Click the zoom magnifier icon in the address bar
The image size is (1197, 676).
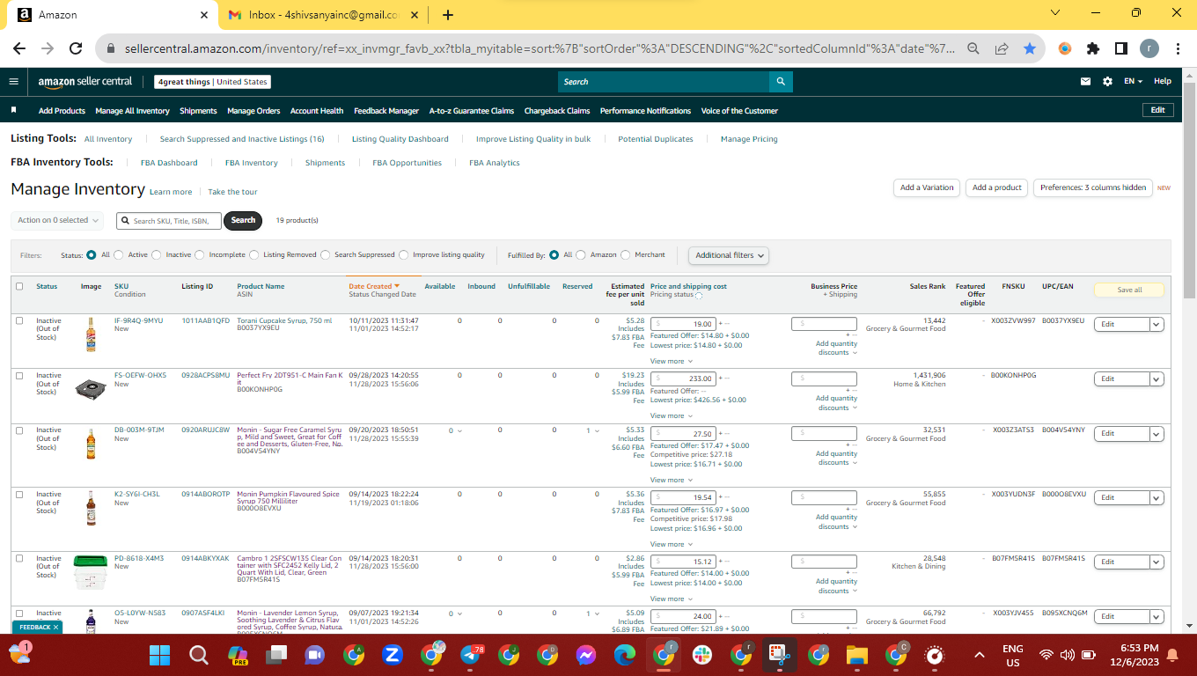[x=973, y=49]
